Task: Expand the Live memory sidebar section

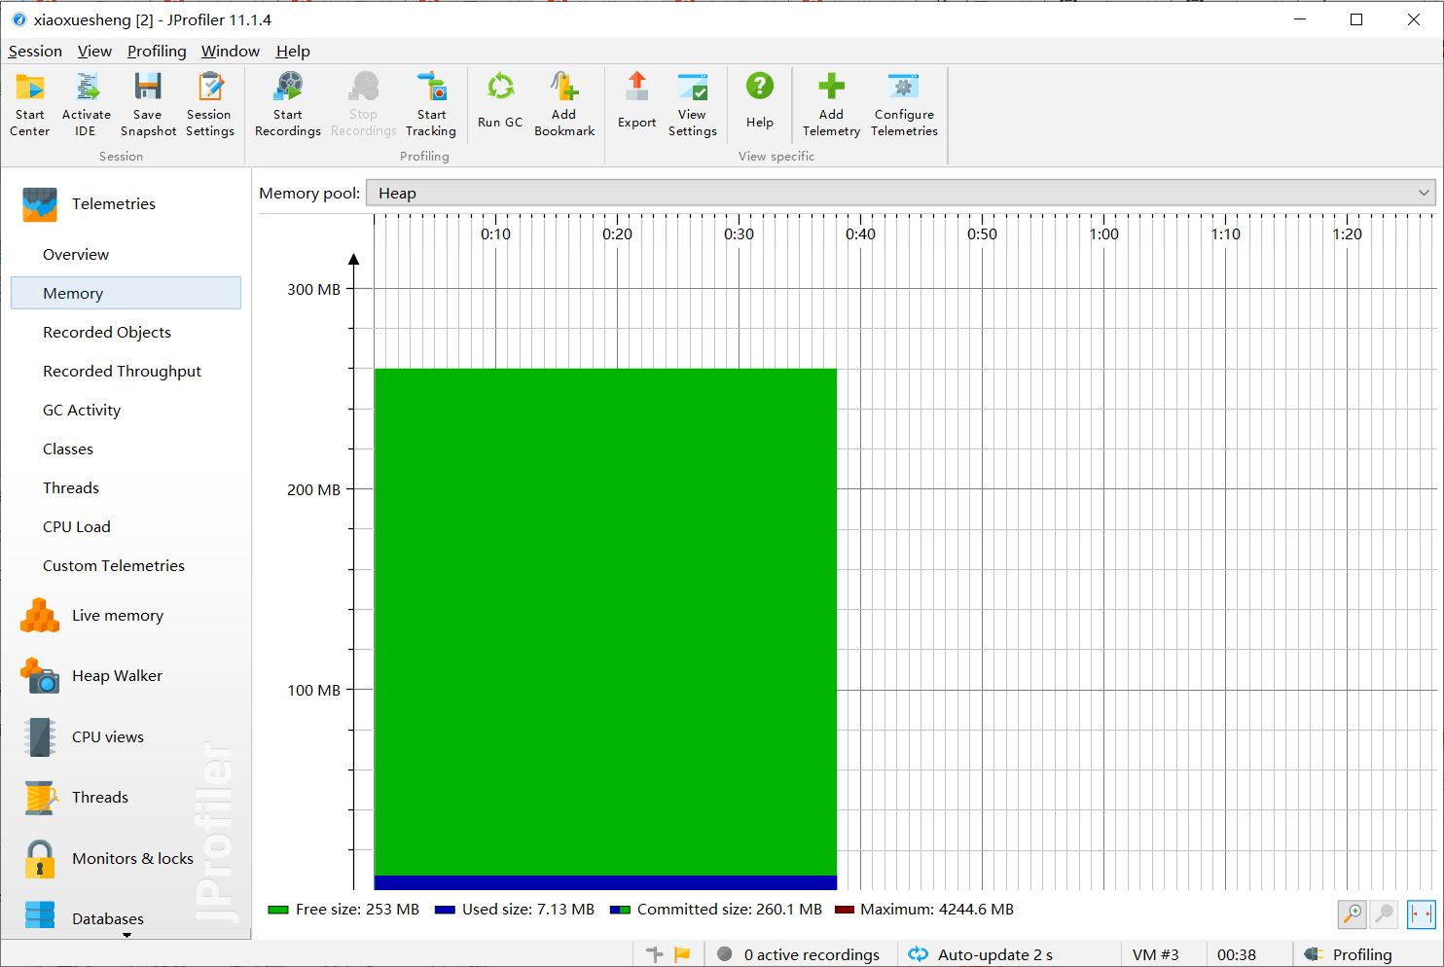Action: click(x=117, y=616)
